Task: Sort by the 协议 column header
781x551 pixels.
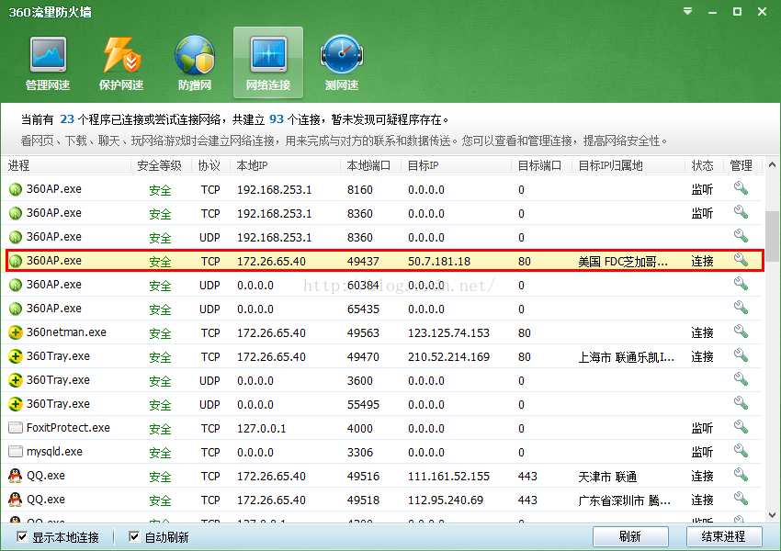Action: (210, 165)
